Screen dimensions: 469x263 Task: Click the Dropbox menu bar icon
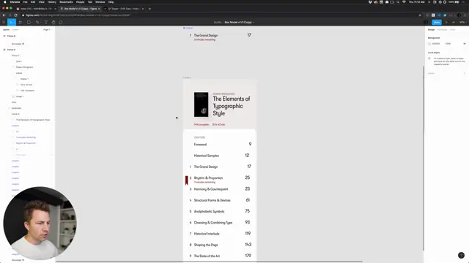(x=370, y=2)
